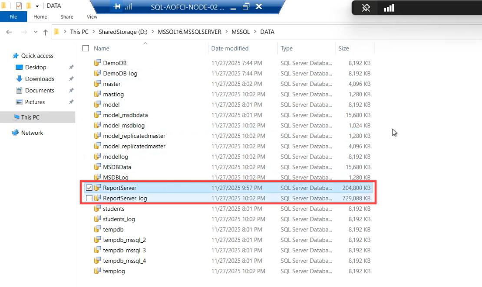Click the pin icon in remote session bar
This screenshot has width=482, height=287.
coord(117,7)
